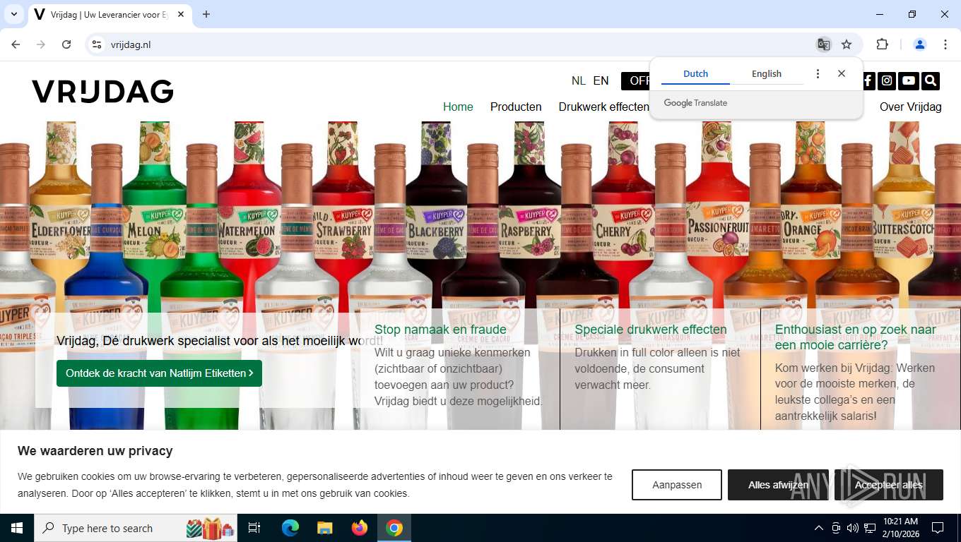961x542 pixels.
Task: Click the Vrijdag logo
Action: point(102,92)
